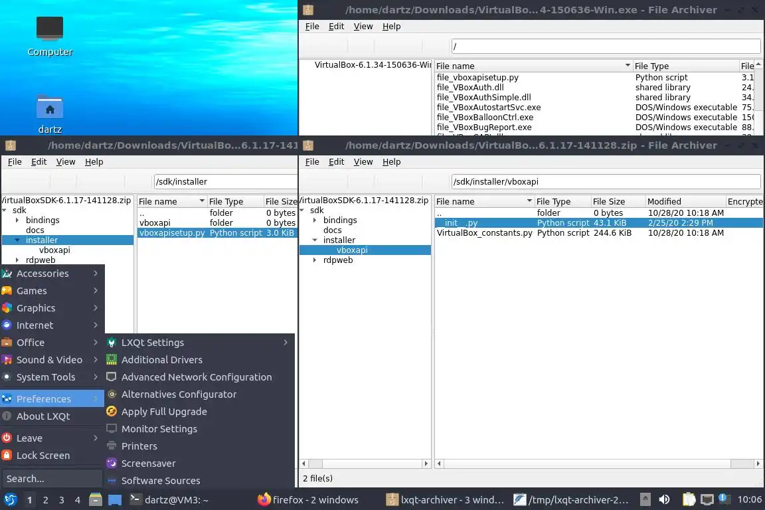Click the About LXQt info icon
Image resolution: width=765 pixels, height=510 pixels.
[7, 416]
